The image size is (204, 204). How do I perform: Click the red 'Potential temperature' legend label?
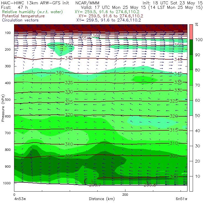23,16
